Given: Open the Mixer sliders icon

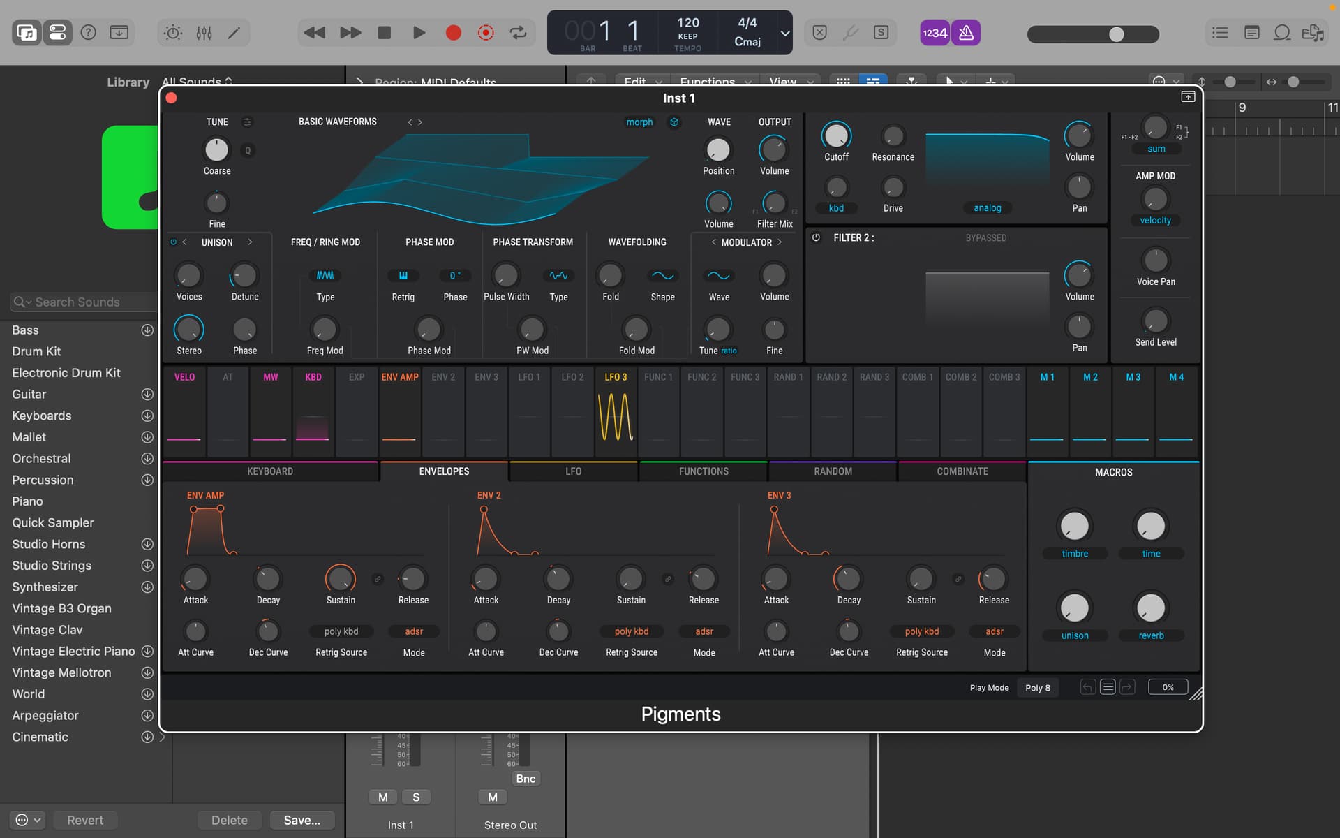Looking at the screenshot, I should (204, 33).
